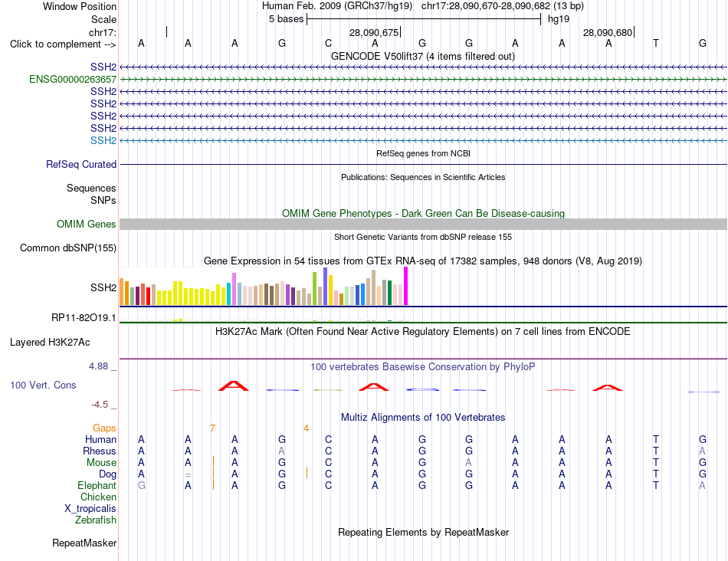
Task: Click the 28,090,675 ruler coordinate
Action: coord(374,32)
